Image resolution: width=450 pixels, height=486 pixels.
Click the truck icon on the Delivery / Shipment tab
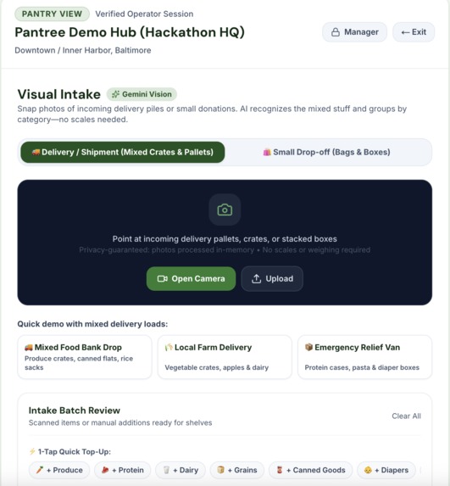(x=36, y=152)
